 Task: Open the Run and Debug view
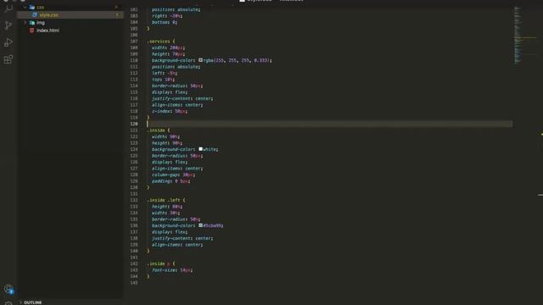pos(8,42)
